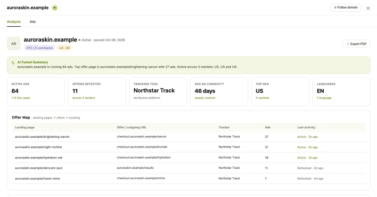Open auroraskin.example/brightening-serum landing page
Screen dimensions: 377x197
(42, 137)
